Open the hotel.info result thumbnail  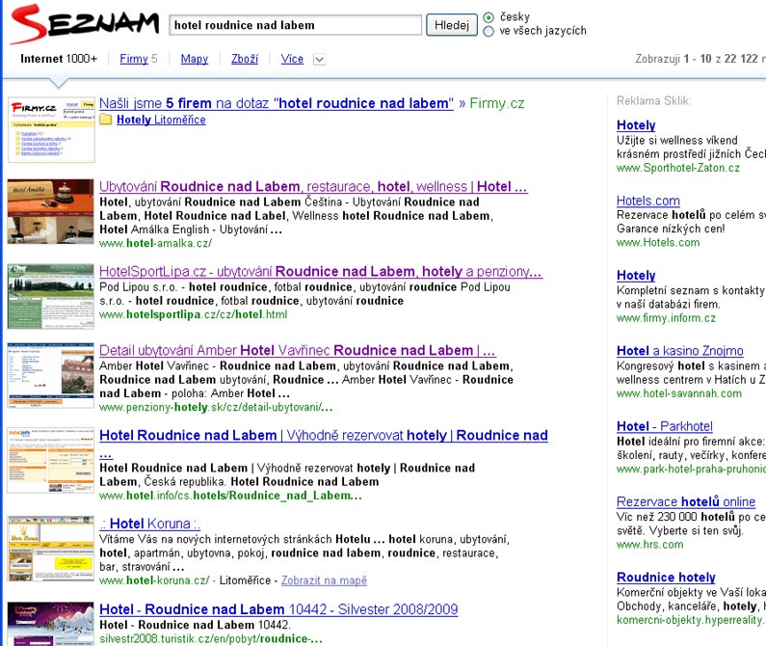pos(51,461)
